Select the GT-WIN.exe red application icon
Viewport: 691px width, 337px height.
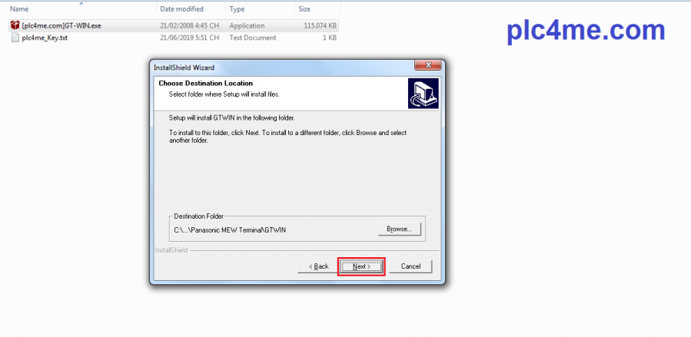(x=15, y=25)
